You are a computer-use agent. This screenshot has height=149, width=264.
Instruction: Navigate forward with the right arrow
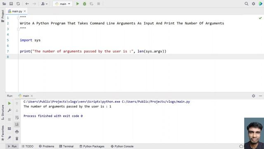[x=34, y=4]
